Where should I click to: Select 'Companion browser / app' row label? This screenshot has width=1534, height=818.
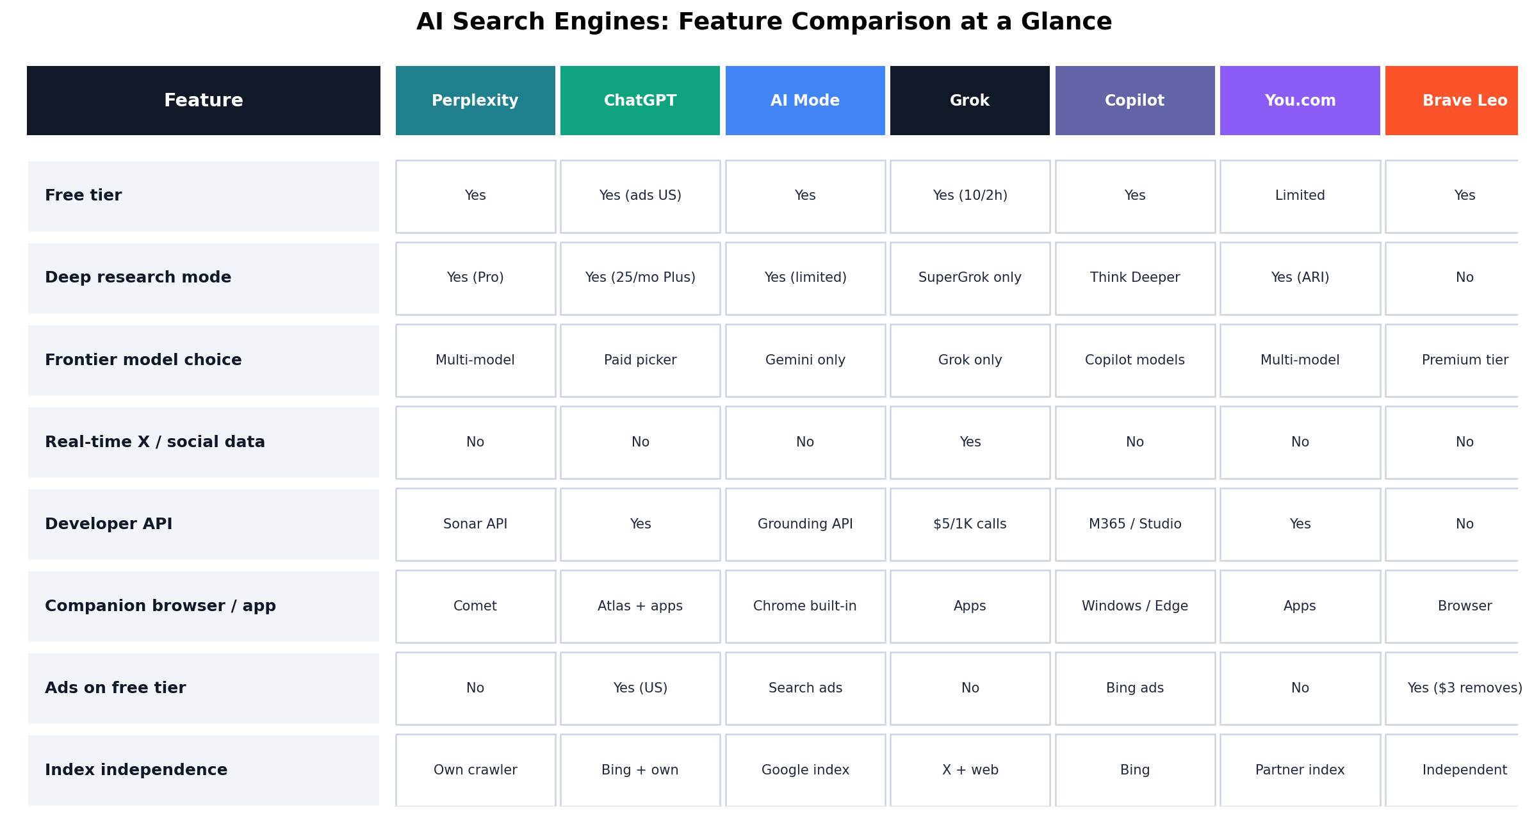[x=204, y=606]
